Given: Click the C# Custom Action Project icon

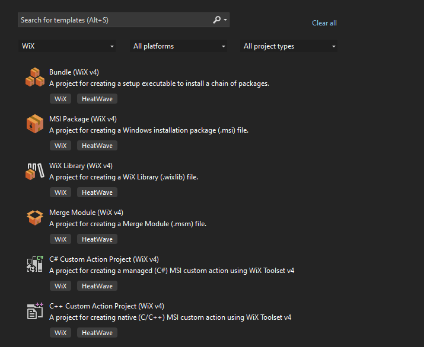Looking at the screenshot, I should pos(34,264).
